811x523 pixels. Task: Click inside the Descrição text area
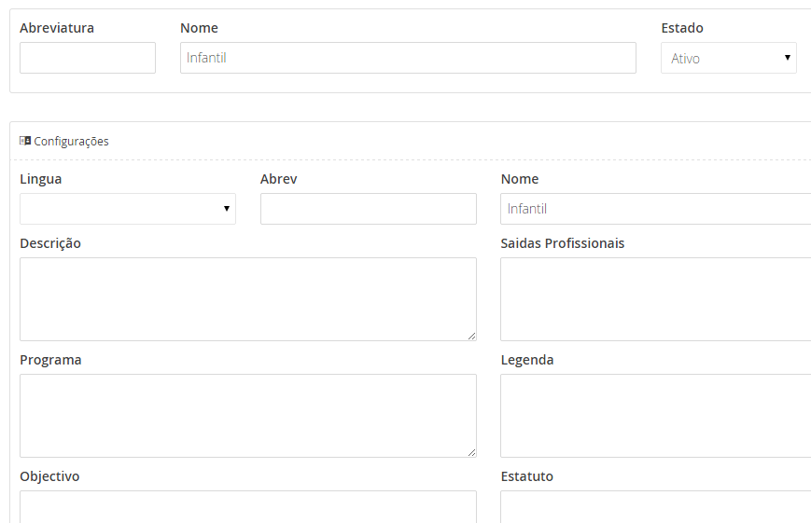click(x=247, y=298)
